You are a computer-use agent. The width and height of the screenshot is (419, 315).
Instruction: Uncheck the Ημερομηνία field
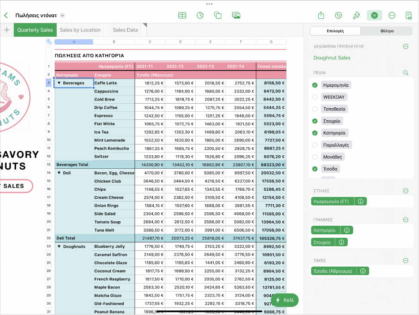tap(315, 85)
